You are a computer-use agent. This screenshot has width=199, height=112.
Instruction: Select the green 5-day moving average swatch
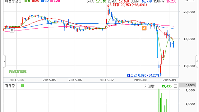point(26,1)
